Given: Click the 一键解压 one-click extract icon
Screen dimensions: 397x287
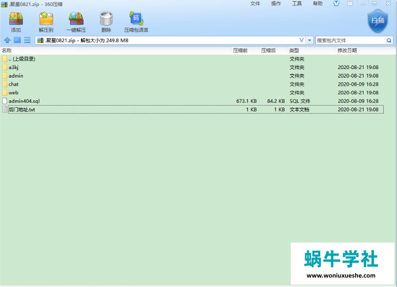Looking at the screenshot, I should (76, 19).
